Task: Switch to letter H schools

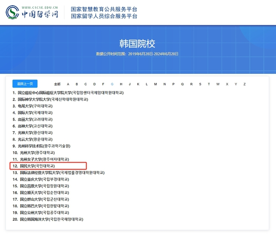Action: pos(121,84)
